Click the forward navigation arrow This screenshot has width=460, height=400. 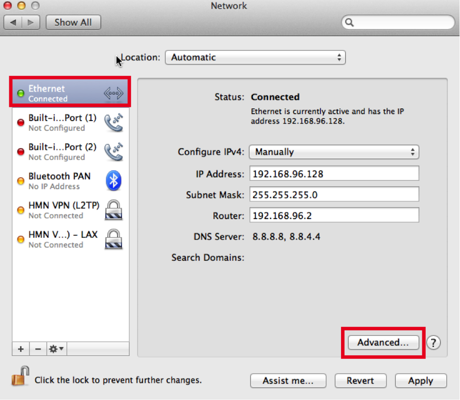(x=31, y=23)
